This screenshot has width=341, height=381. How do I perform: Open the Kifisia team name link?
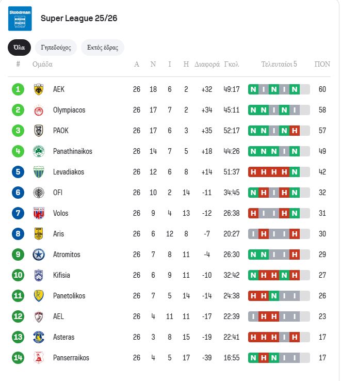click(x=61, y=275)
